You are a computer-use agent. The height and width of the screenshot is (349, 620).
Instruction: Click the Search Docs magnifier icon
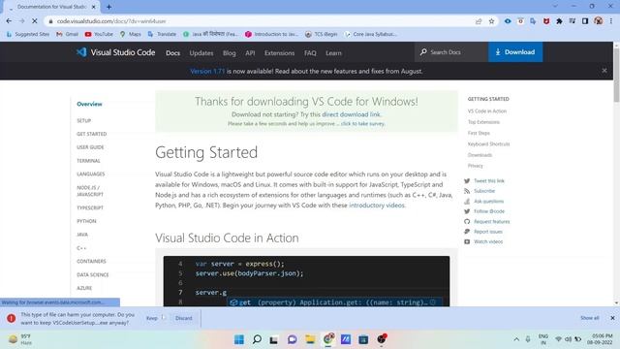(423, 51)
